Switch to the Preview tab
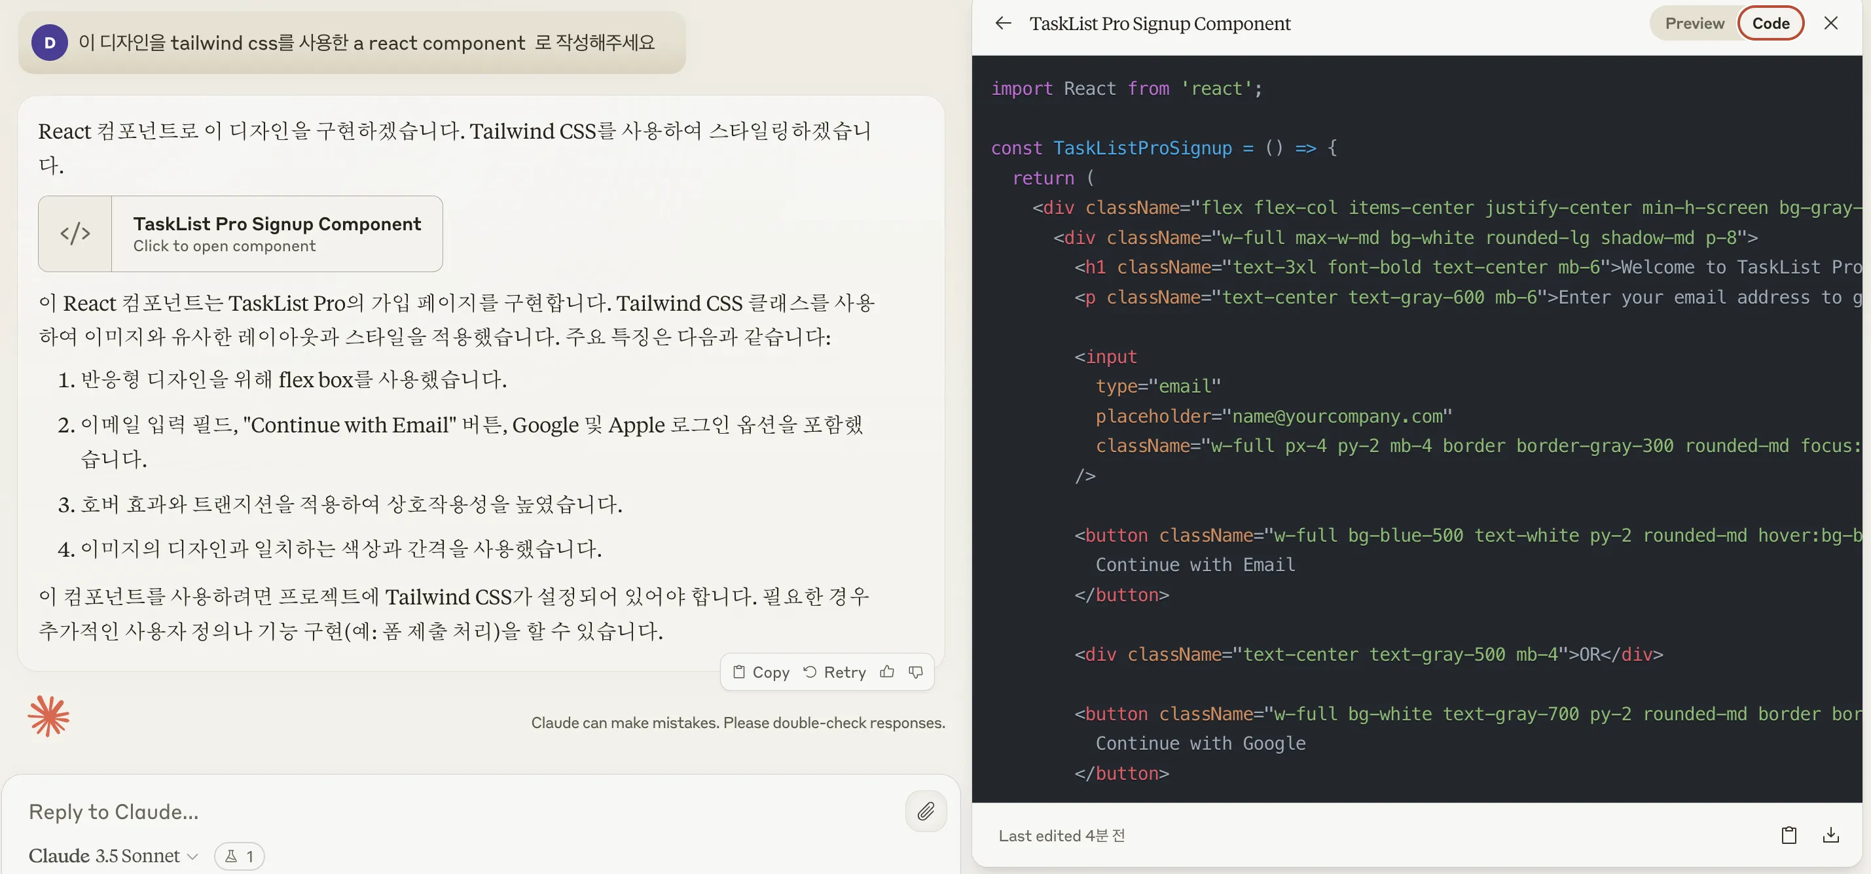This screenshot has height=874, width=1871. coord(1694,24)
